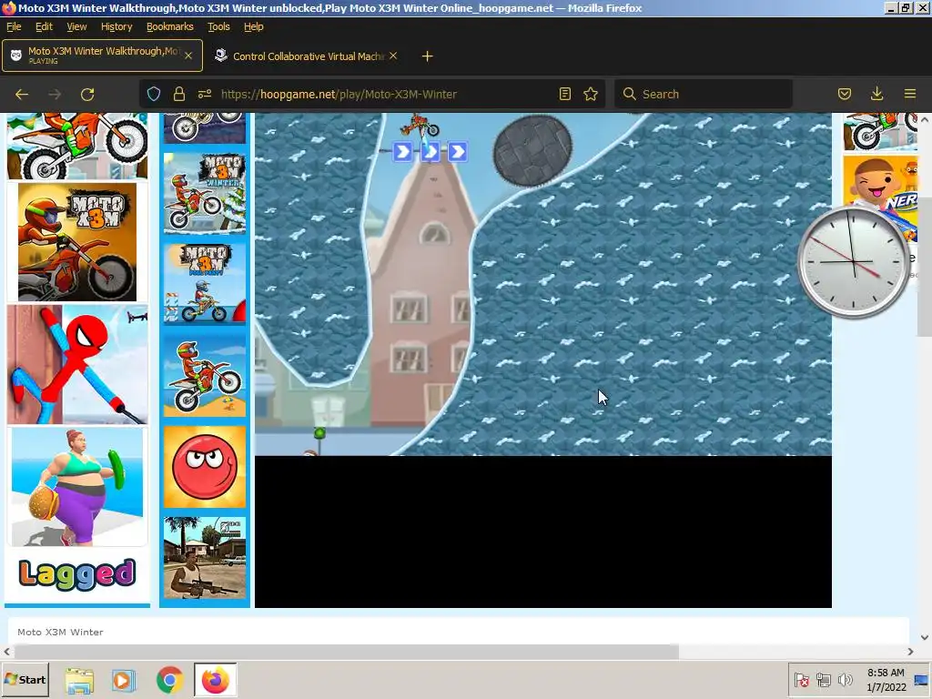This screenshot has width=932, height=699.
Task: Open the GTA San Andreas style game thumbnail
Action: pos(205,558)
